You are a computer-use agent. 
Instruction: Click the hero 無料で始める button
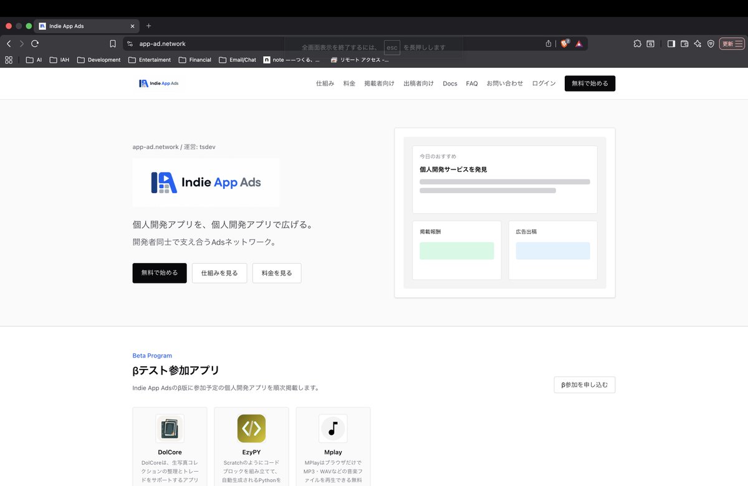click(160, 273)
